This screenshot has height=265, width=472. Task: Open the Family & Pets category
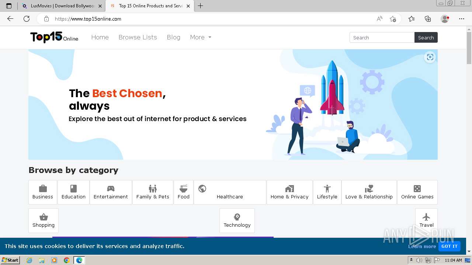coord(153,192)
